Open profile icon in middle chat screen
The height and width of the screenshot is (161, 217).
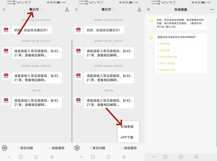(x=139, y=9)
